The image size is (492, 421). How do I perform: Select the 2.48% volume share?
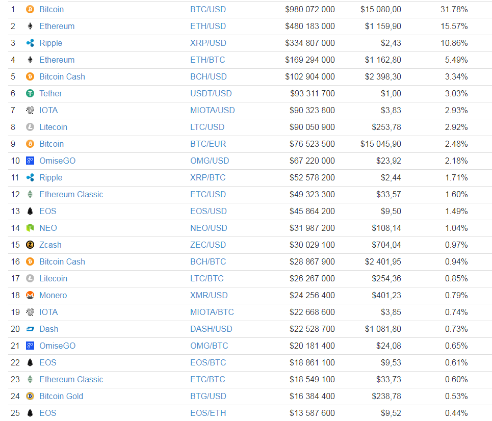pos(456,144)
